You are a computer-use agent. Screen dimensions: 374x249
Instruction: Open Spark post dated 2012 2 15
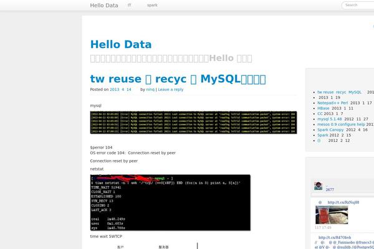click(323, 135)
